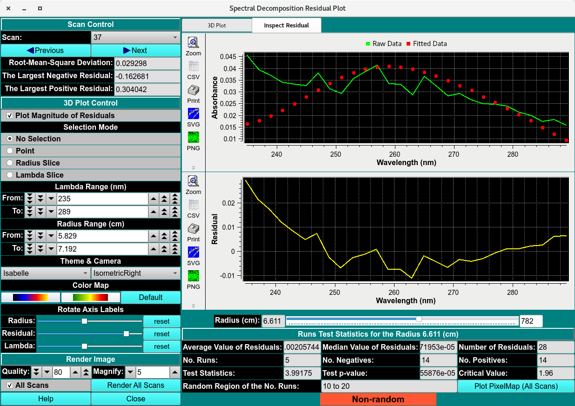575x406 pixels.
Task: Click Non-random result label
Action: (x=378, y=399)
